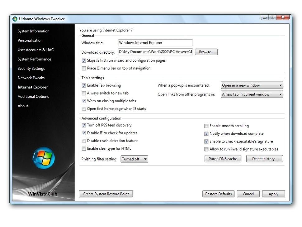Click the Windows flag logo above WinVistaClub
Viewport: 302px width, 227px height.
click(43, 158)
